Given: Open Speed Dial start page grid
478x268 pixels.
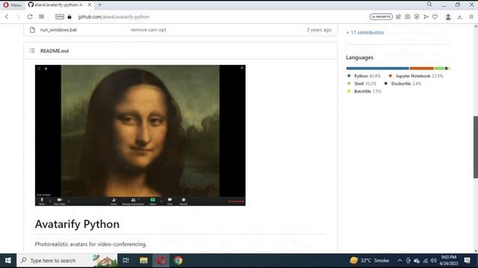Looking at the screenshot, I should [x=42, y=16].
